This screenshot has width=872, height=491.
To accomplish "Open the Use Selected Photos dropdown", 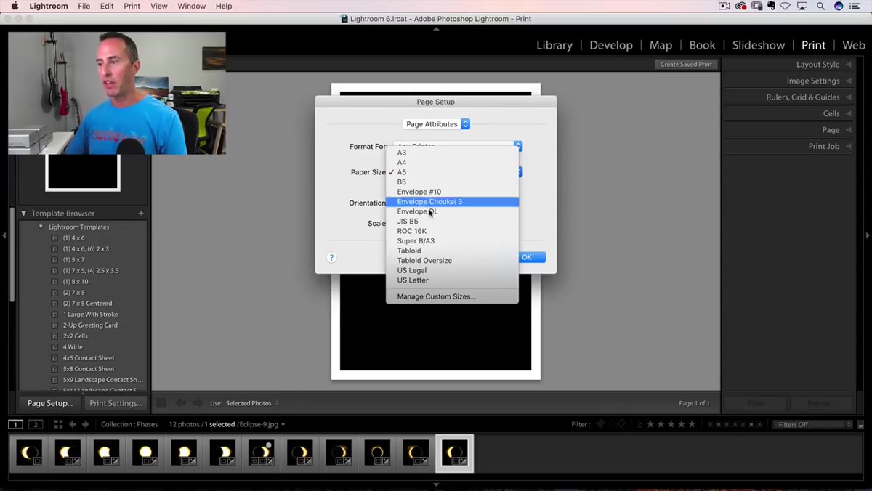I will point(252,403).
